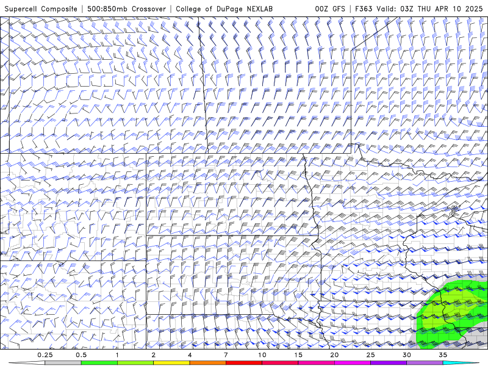Click the yellow color bar segment after 2
Viewport: 488px width, 366px height.
[171, 363]
